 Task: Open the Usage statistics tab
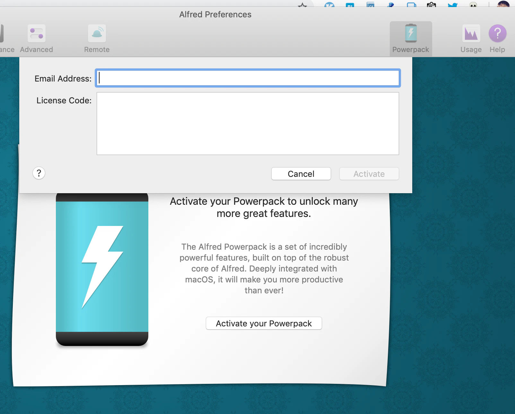(471, 39)
